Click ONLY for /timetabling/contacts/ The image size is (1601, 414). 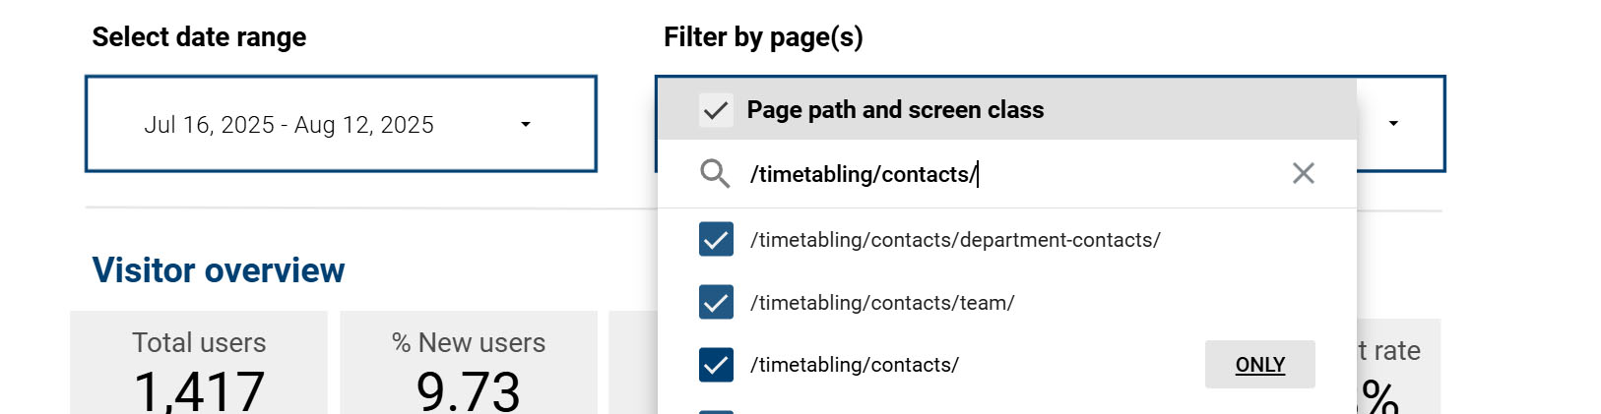click(1259, 365)
